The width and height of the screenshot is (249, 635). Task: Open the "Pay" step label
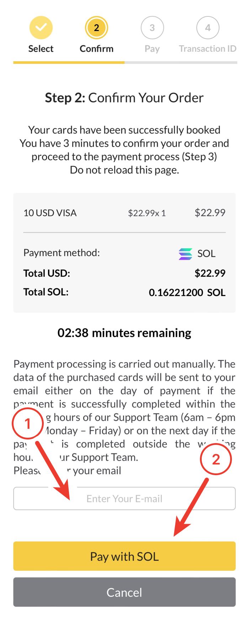click(x=152, y=49)
